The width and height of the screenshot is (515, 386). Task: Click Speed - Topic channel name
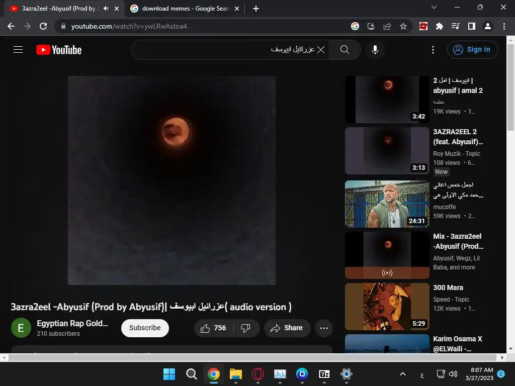[451, 300]
